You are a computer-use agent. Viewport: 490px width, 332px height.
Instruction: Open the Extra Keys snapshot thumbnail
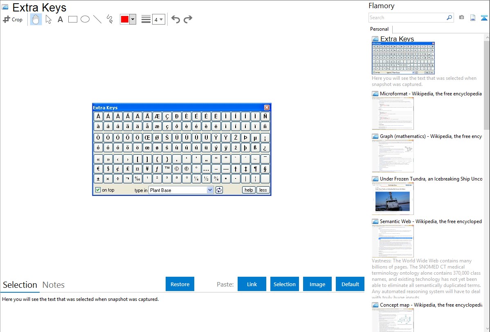[x=403, y=58]
